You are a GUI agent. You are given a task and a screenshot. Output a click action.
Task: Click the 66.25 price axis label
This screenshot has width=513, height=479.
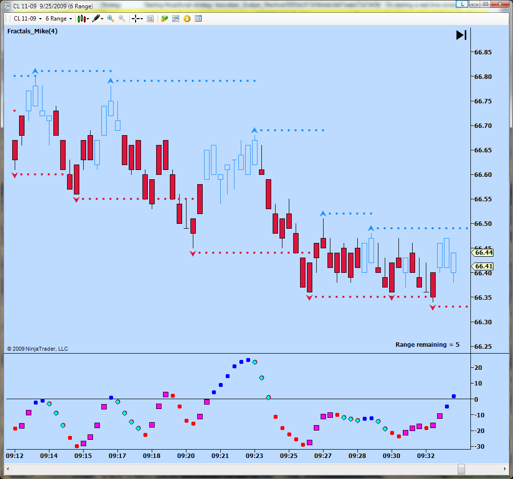pyautogui.click(x=483, y=346)
